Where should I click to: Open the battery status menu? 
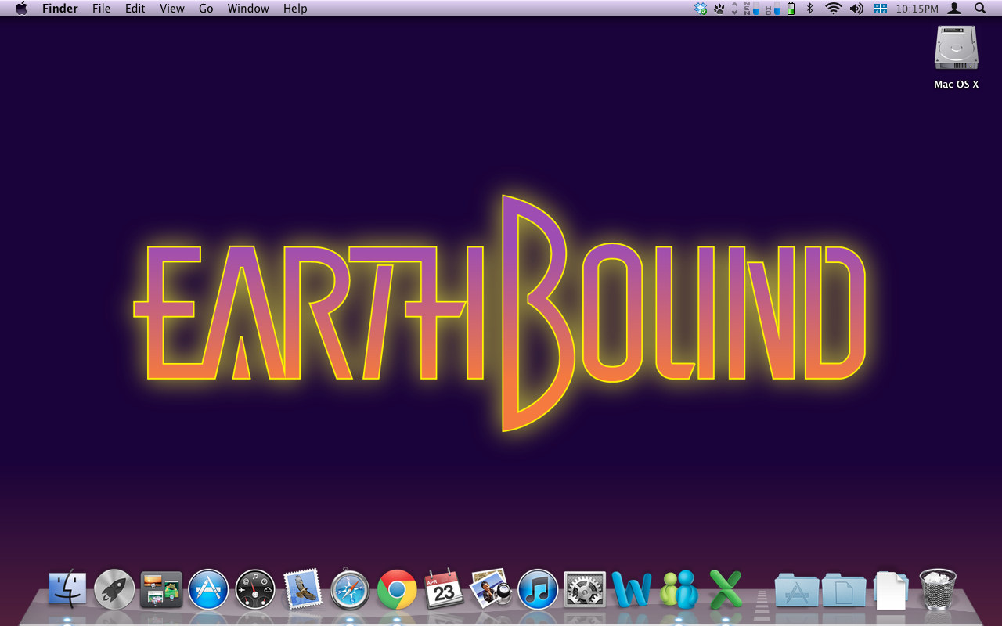[791, 9]
